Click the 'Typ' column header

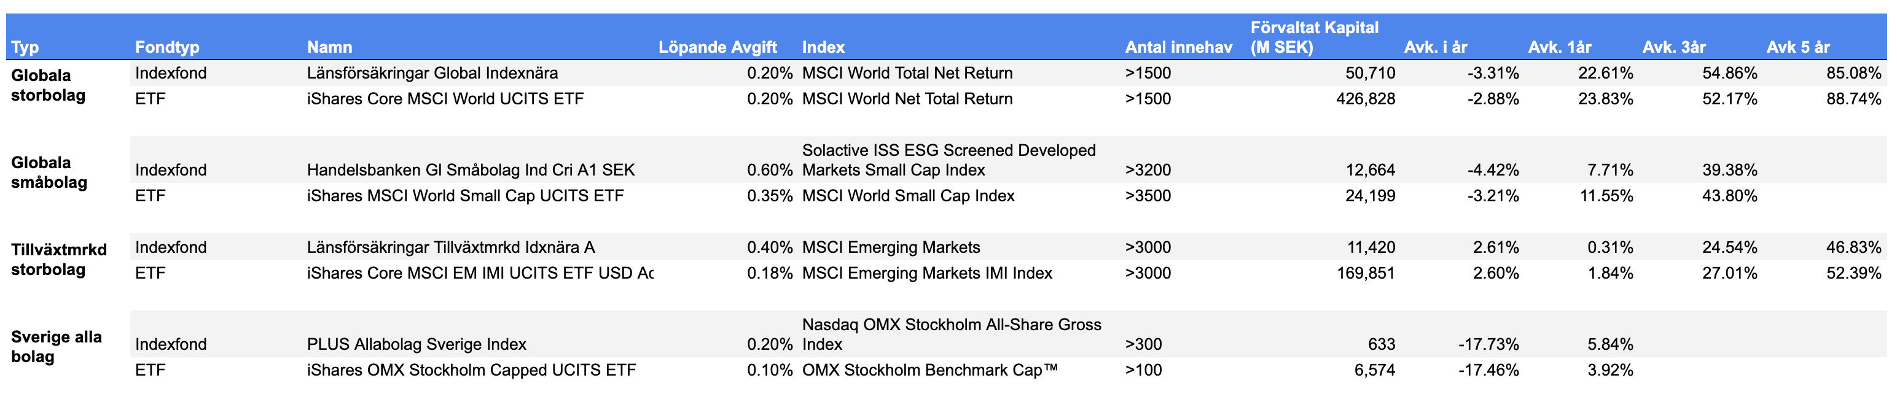tap(25, 47)
